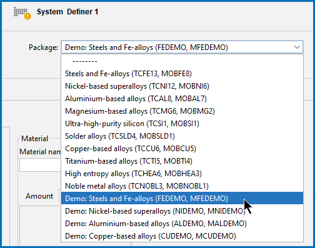Click the Material name input field
Viewport: 315px width, 248px height.
click(40, 165)
